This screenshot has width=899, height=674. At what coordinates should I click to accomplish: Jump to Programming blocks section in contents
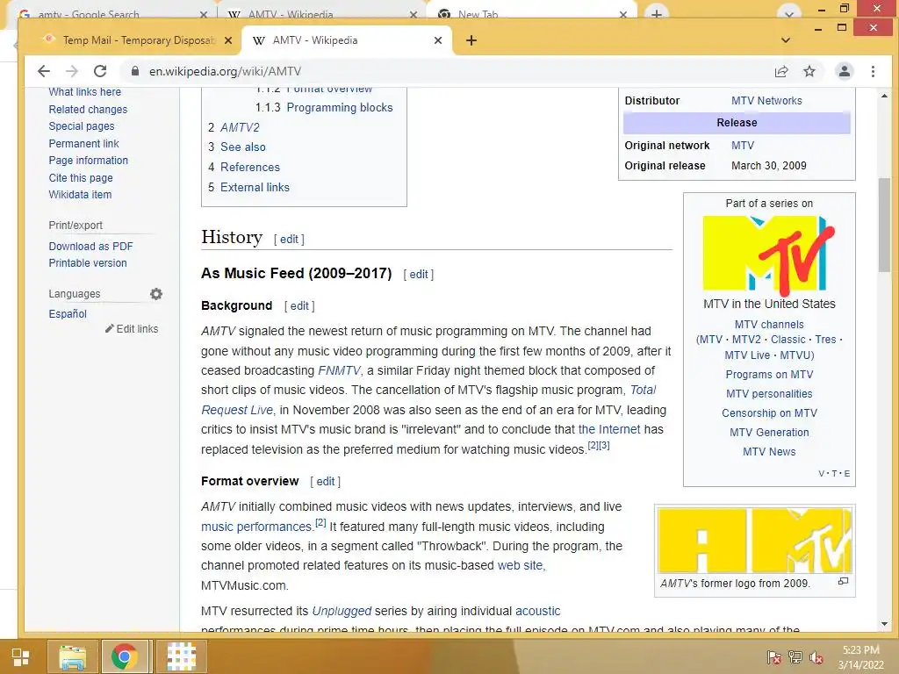click(340, 107)
